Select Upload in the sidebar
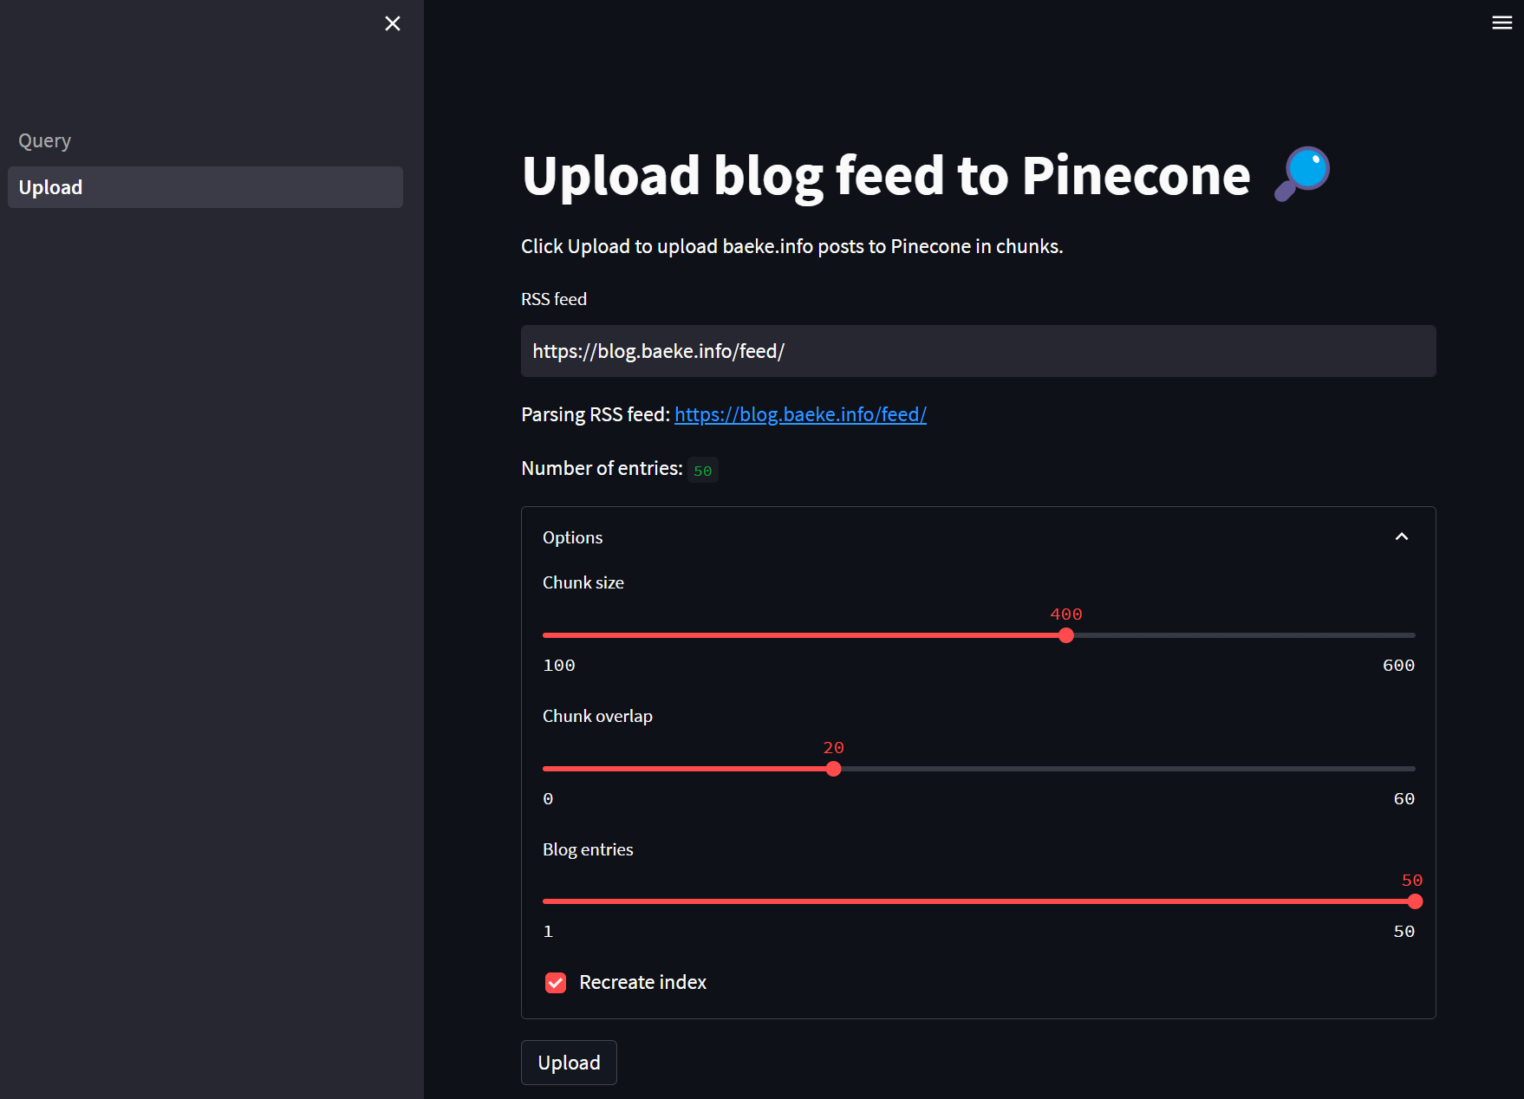The width and height of the screenshot is (1524, 1099). 49,186
